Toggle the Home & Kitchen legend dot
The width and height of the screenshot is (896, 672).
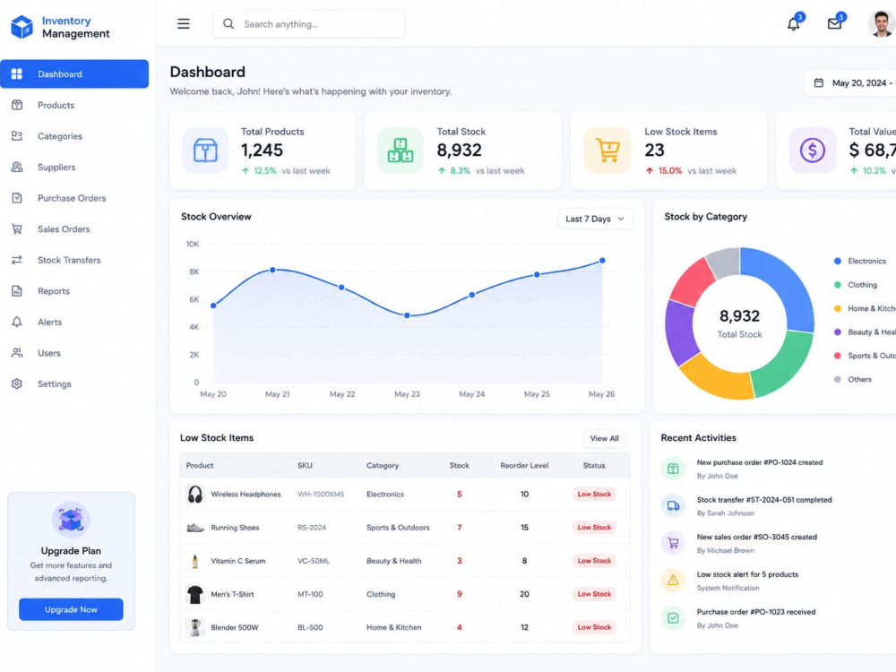point(838,308)
